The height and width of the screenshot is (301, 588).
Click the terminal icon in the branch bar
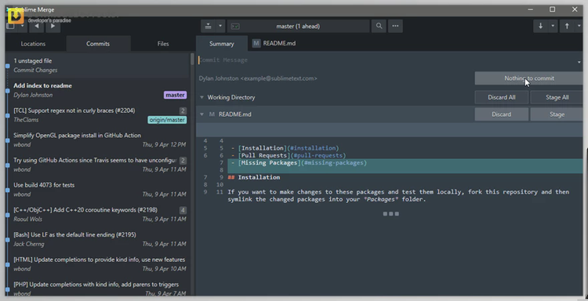[x=235, y=26]
